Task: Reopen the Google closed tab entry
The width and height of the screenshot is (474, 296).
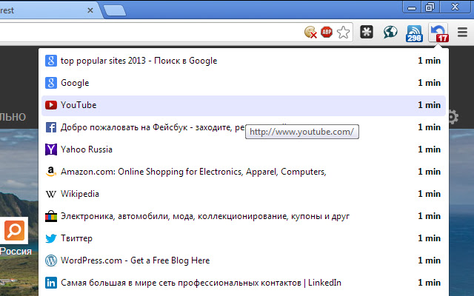Action: tap(244, 83)
